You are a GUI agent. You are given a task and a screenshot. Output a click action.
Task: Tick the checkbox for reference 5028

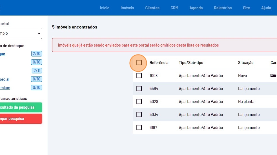[139, 102]
